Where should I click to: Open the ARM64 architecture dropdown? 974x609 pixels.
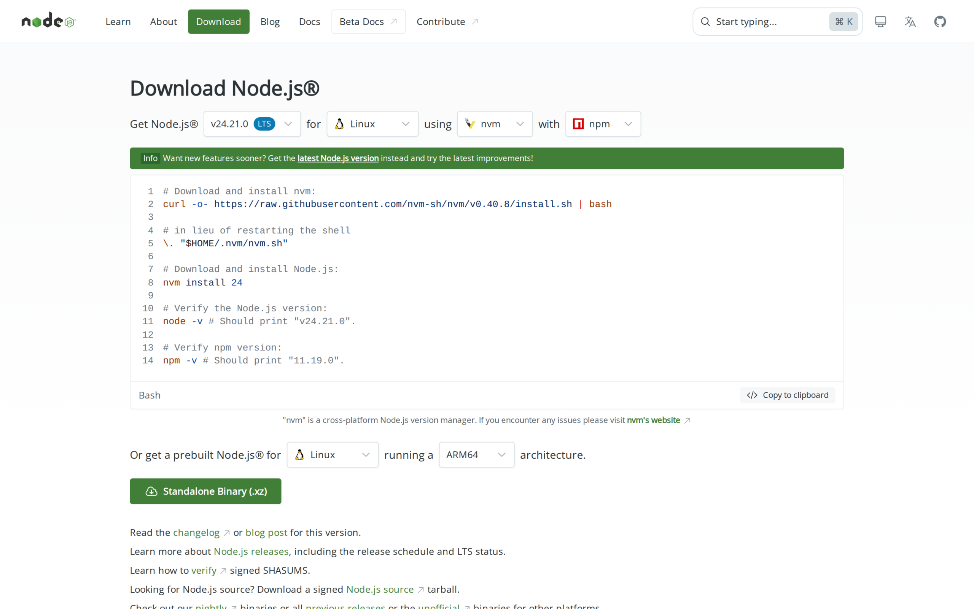[476, 455]
